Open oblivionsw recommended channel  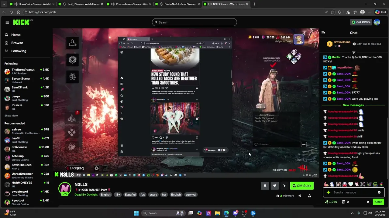coord(26,149)
